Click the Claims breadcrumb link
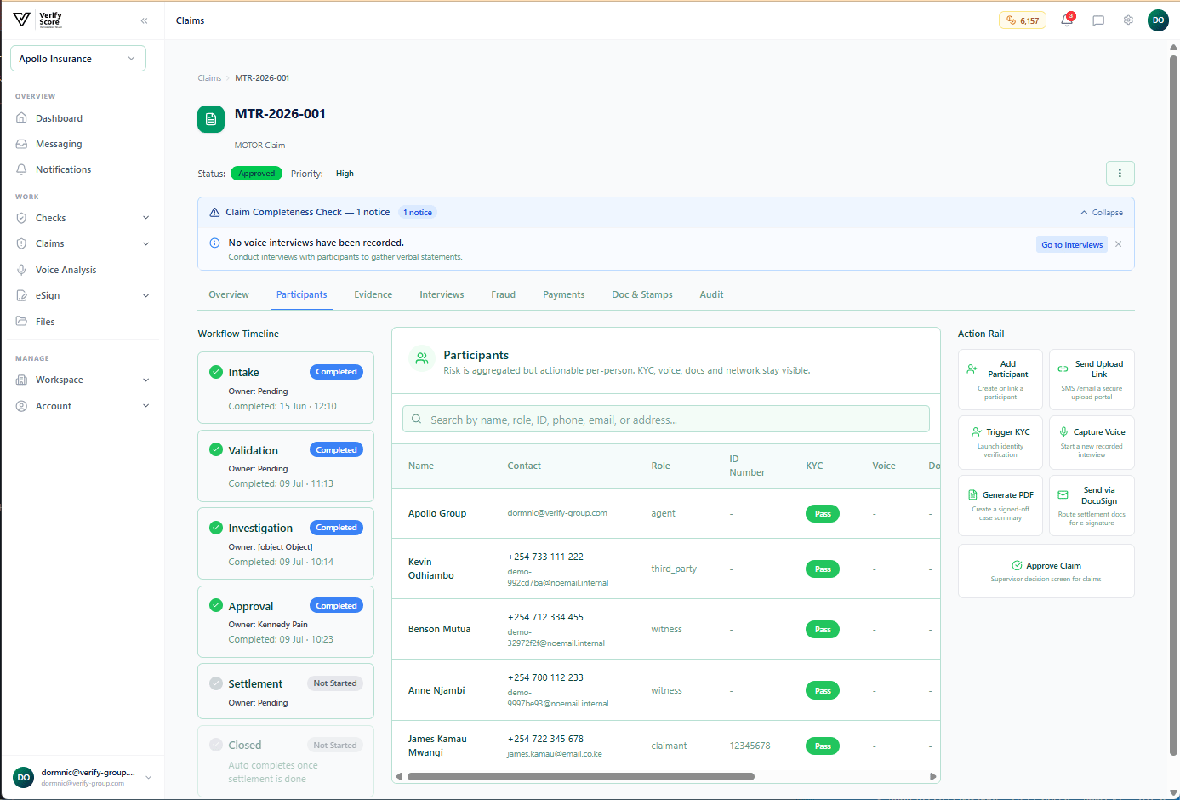Viewport: 1180px width, 800px height. click(x=209, y=78)
